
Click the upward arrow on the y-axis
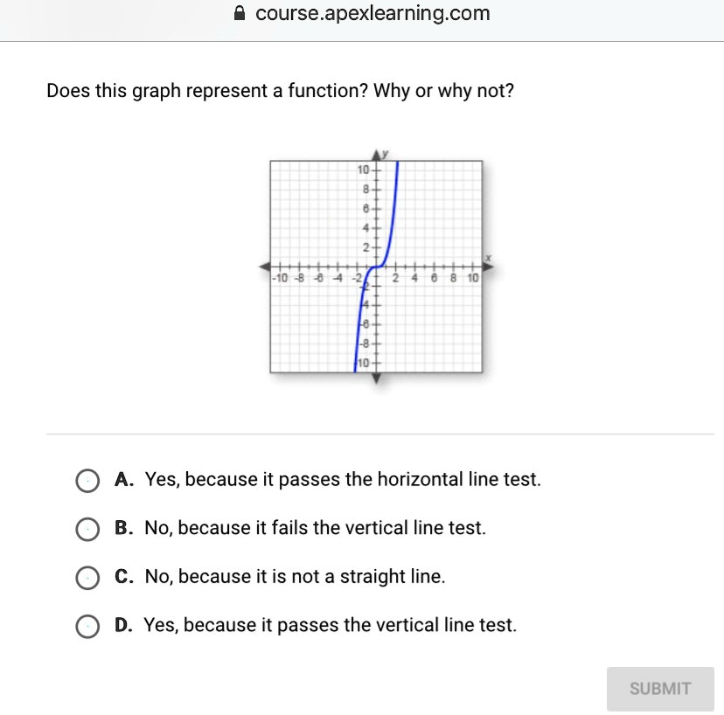pos(377,156)
